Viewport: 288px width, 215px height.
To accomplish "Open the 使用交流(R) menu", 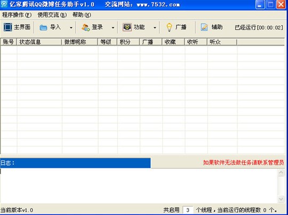I will [x=52, y=15].
